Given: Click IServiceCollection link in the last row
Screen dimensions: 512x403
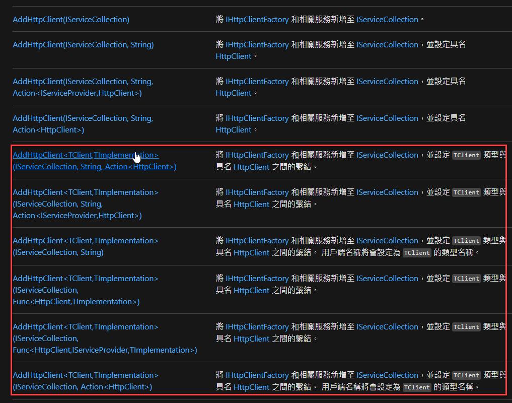Looking at the screenshot, I should click(387, 375).
